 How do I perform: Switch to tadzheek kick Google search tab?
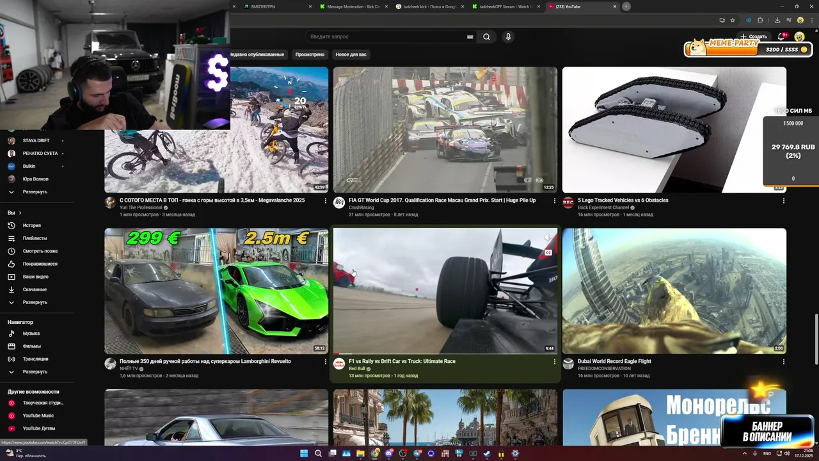click(x=429, y=6)
